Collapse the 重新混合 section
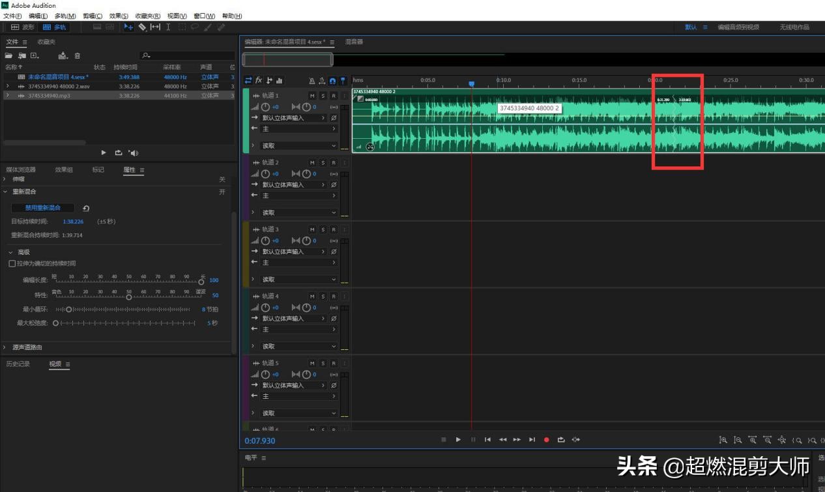 pos(6,192)
